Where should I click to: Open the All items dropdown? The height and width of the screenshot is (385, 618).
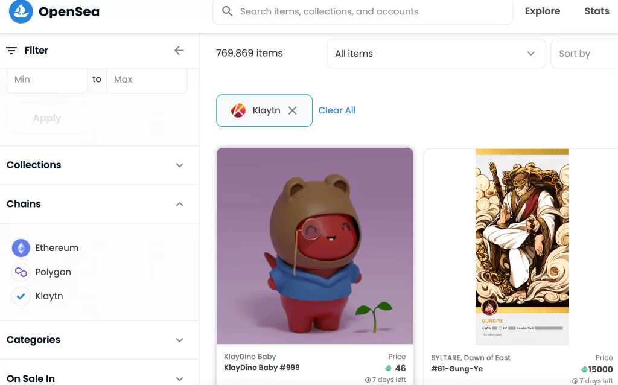coord(436,54)
